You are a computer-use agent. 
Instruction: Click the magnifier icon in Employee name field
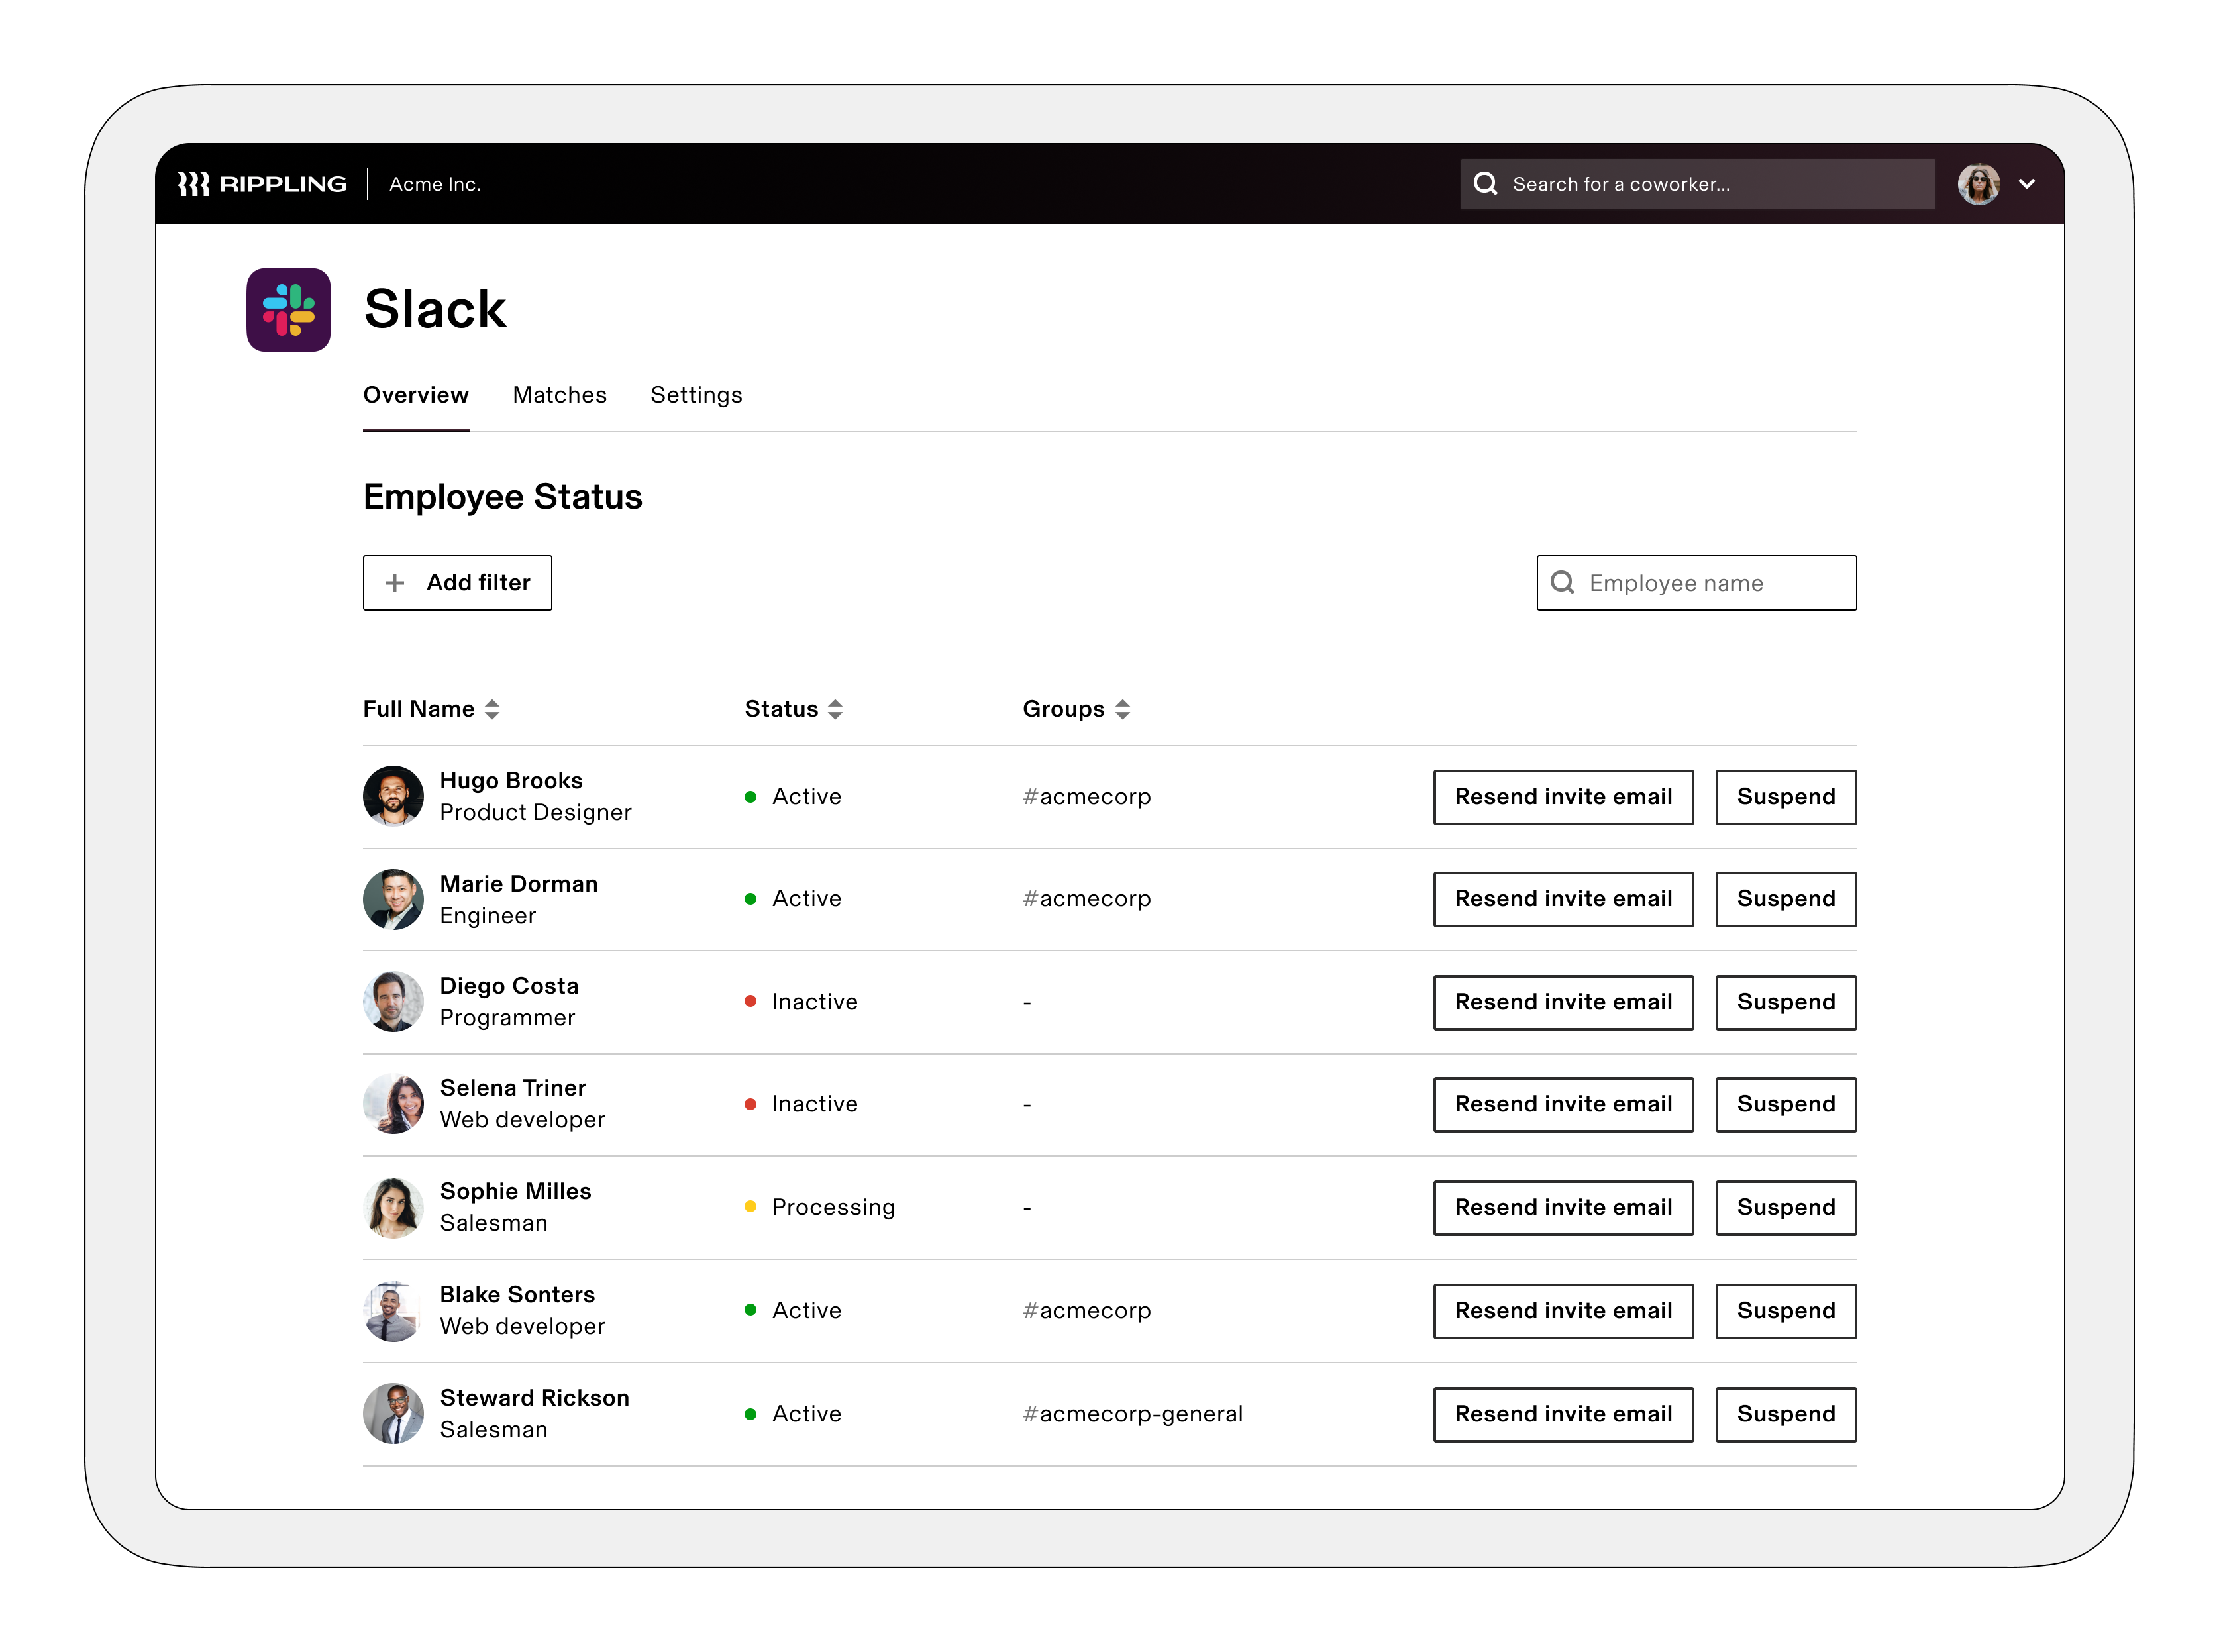1562,582
